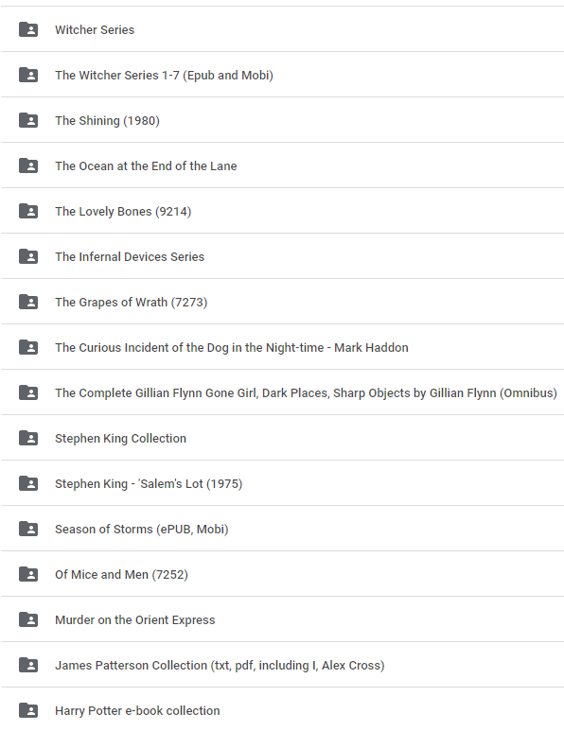Click folder icon beside The Infernal Devices Series
The image size is (564, 731).
28,256
